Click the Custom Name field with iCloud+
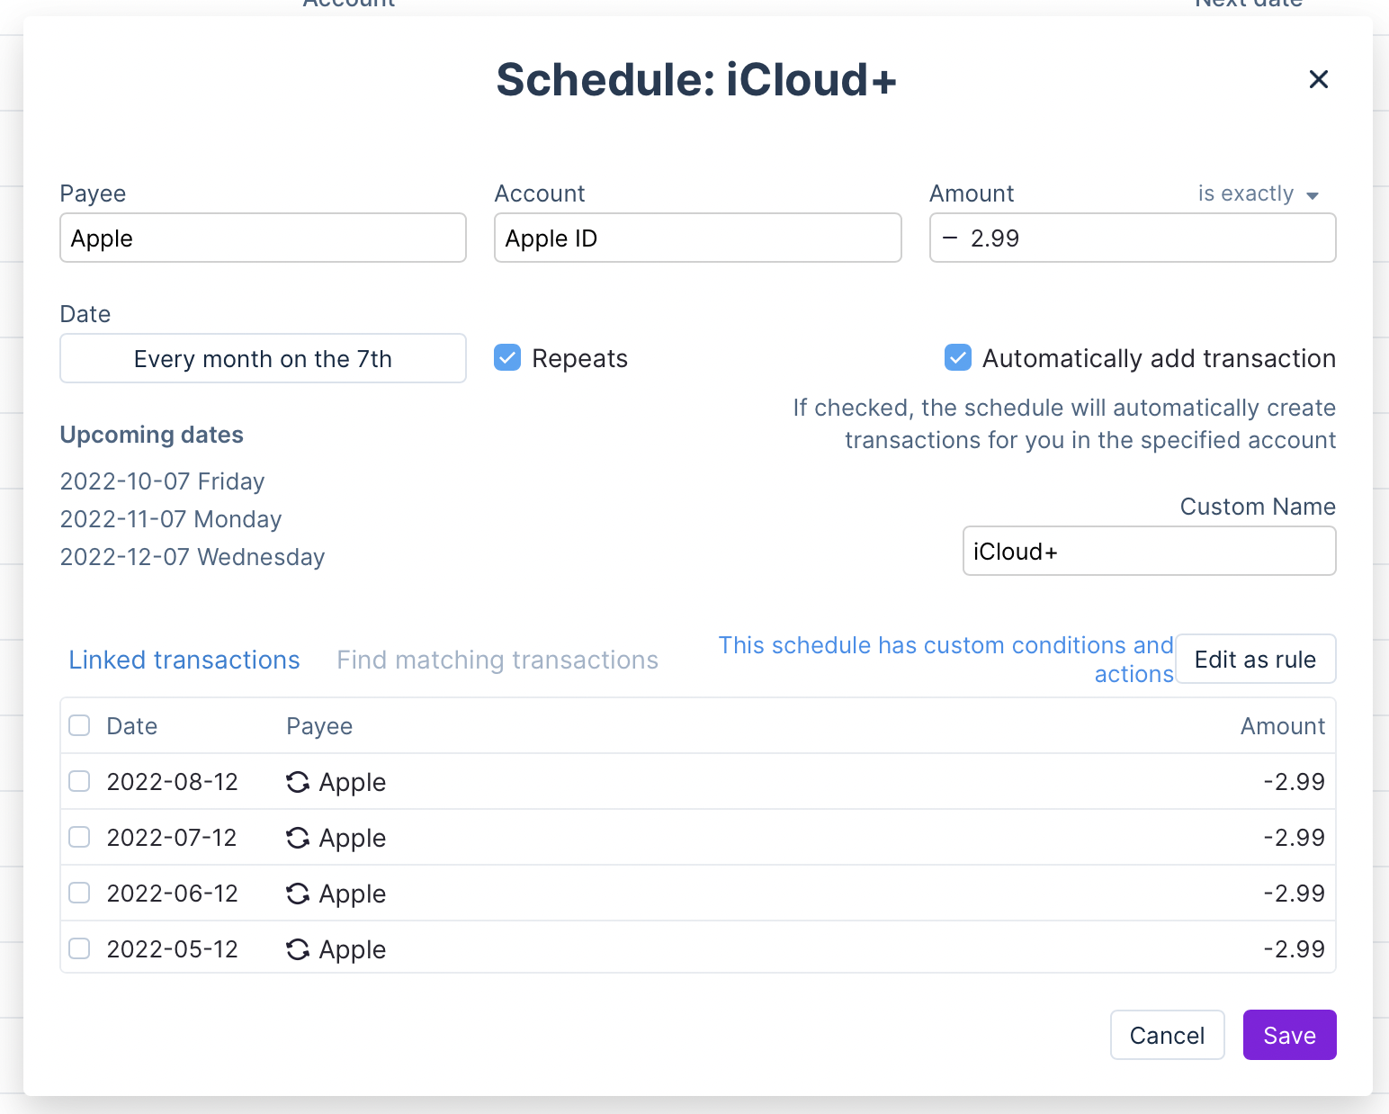The width and height of the screenshot is (1389, 1114). 1149,551
